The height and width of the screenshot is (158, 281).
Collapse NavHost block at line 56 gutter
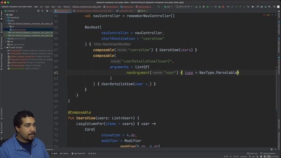click(x=67, y=44)
